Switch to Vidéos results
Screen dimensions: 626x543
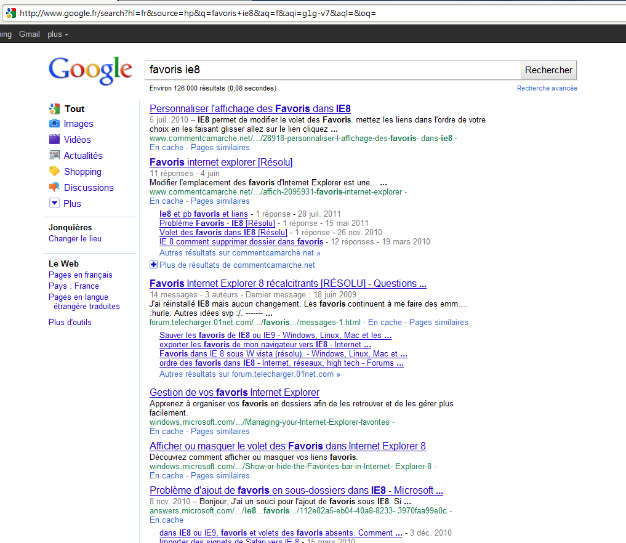coord(78,140)
